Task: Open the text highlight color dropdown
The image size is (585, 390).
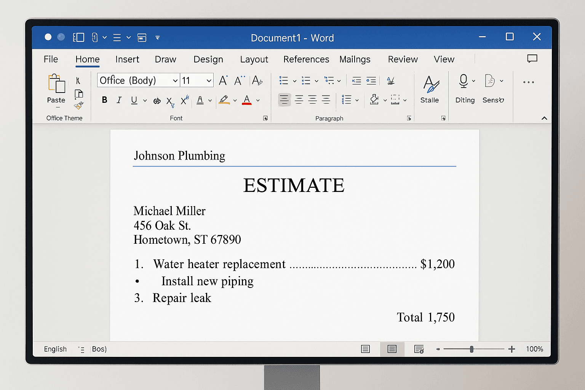Action: pyautogui.click(x=235, y=100)
